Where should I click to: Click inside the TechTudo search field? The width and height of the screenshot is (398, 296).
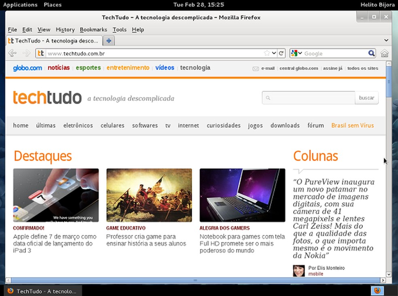(x=309, y=98)
